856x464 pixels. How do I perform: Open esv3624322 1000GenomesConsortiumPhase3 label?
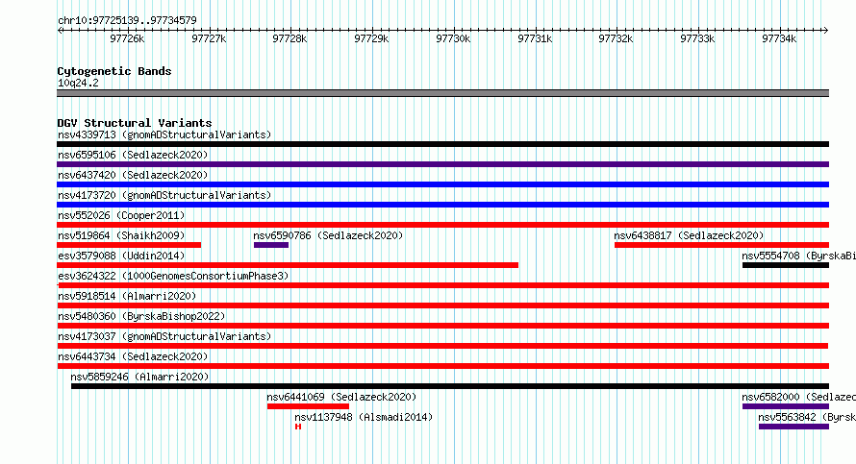[x=173, y=276]
